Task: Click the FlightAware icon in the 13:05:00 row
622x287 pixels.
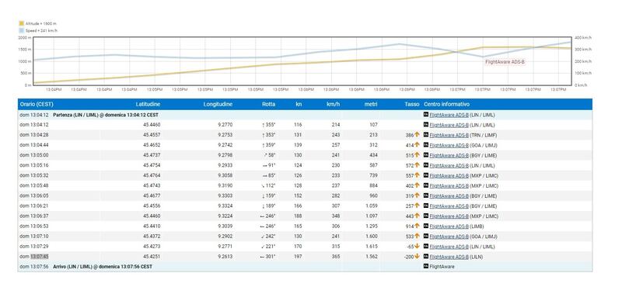Action: pyautogui.click(x=426, y=155)
